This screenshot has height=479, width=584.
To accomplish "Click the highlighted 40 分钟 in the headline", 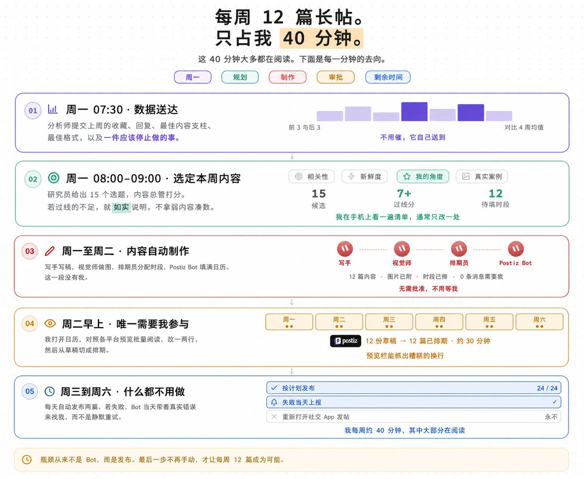I will click(321, 38).
